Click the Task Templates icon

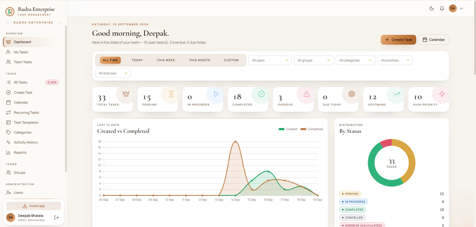(x=8, y=122)
